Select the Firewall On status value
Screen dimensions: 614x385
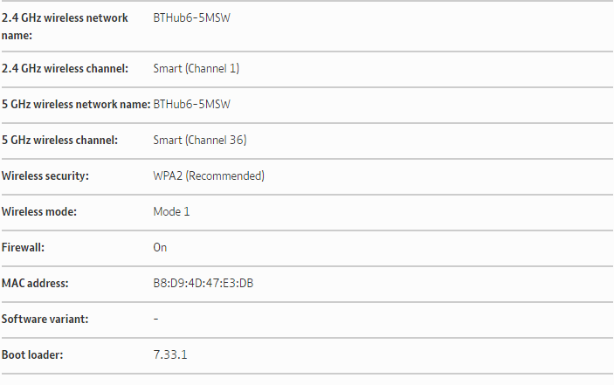(x=160, y=248)
